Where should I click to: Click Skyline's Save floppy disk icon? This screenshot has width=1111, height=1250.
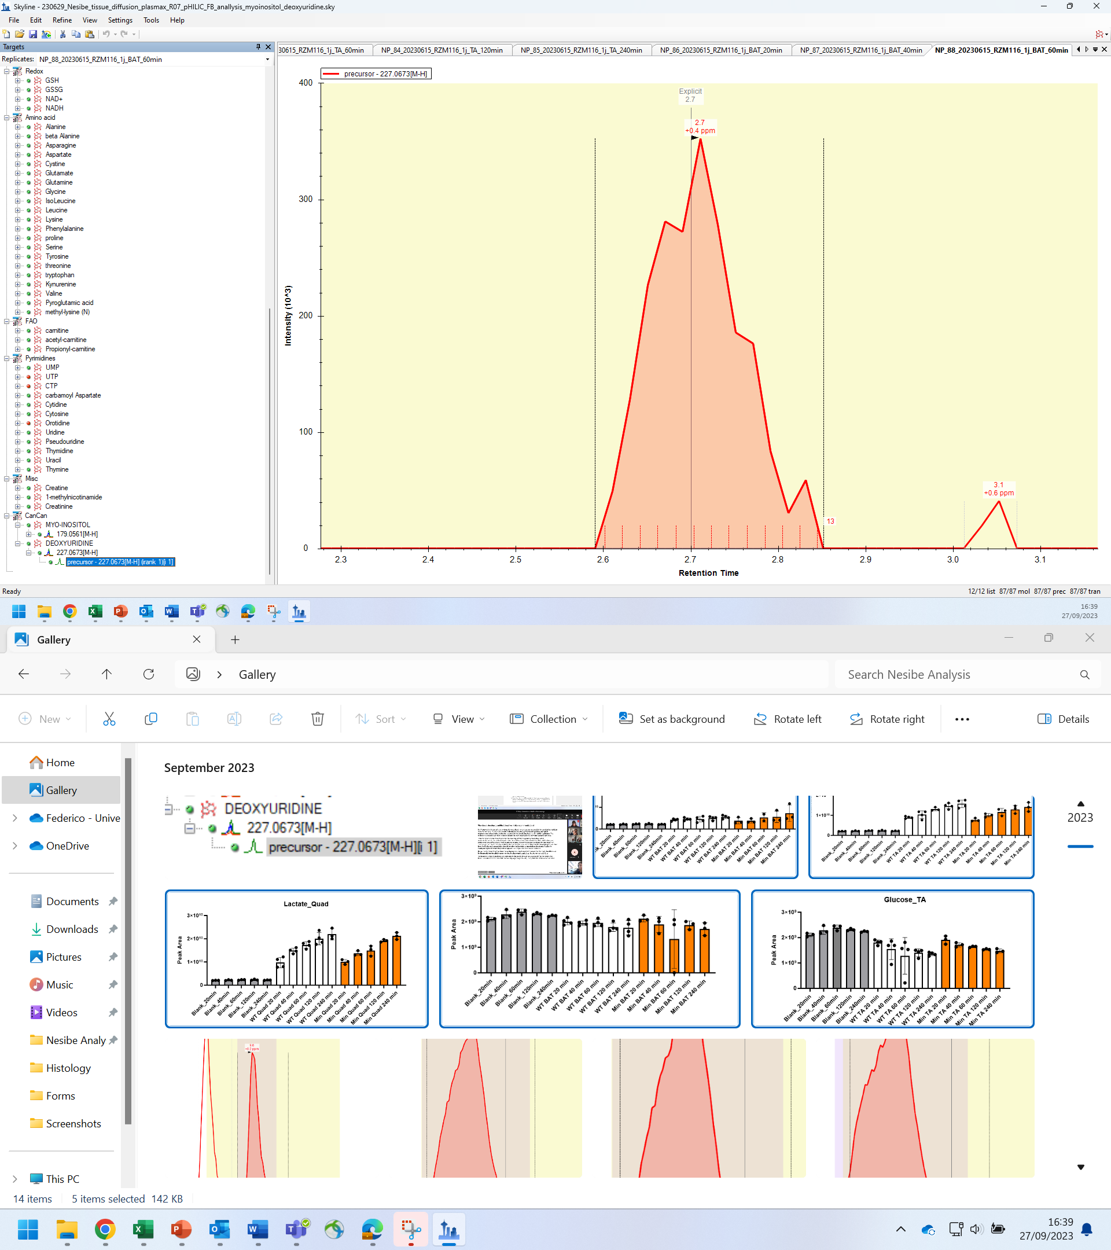click(33, 34)
